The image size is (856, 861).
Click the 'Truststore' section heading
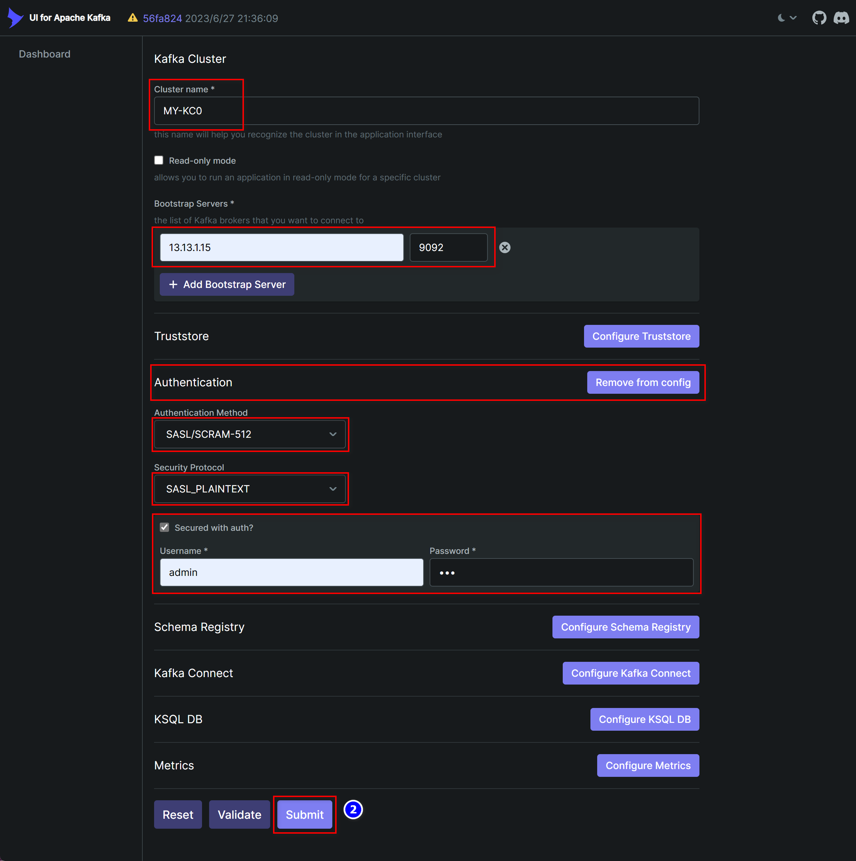(181, 336)
